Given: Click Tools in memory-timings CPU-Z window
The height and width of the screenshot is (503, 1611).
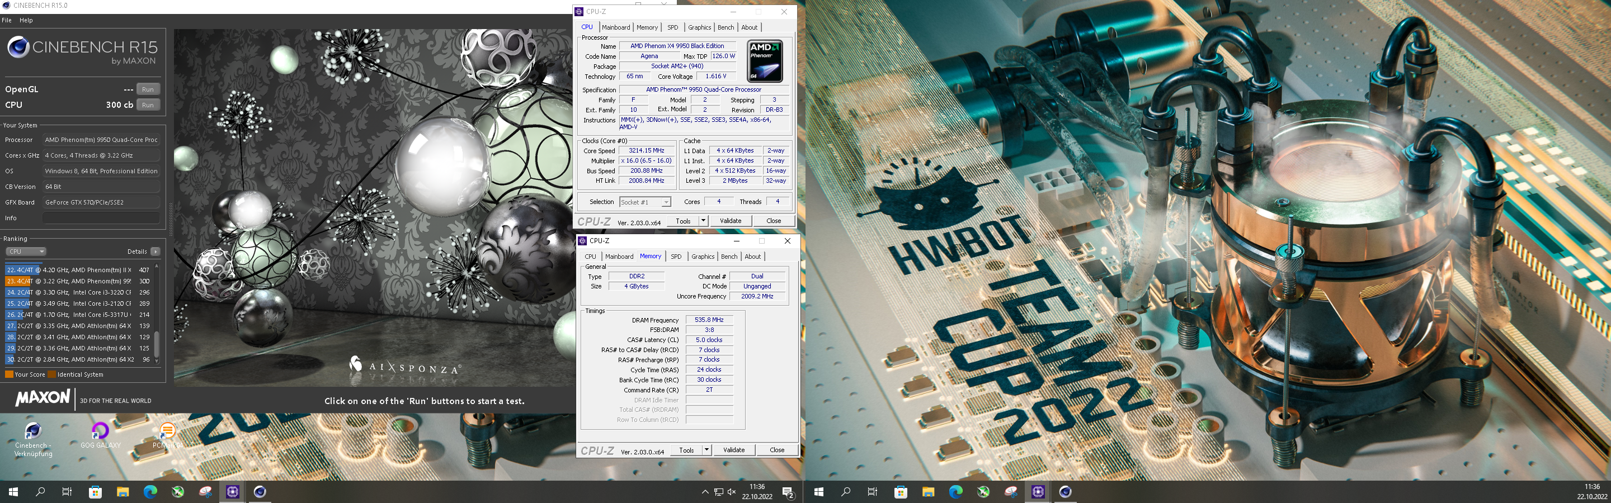Looking at the screenshot, I should [686, 450].
